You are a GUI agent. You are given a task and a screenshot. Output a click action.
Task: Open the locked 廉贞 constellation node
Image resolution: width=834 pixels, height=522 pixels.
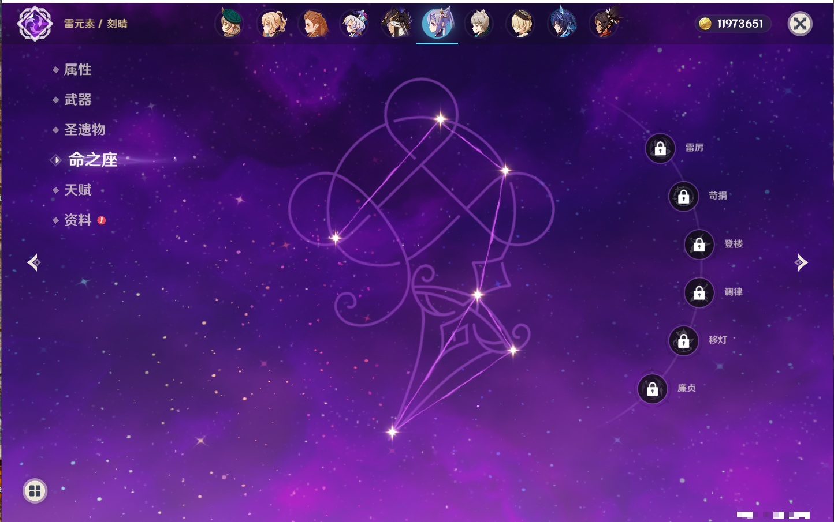pos(653,389)
